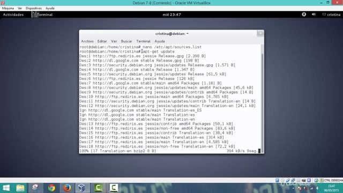Open the terminal window's Ayuda menu
Image resolution: width=343 pixels, height=193 pixels.
(x=160, y=41)
